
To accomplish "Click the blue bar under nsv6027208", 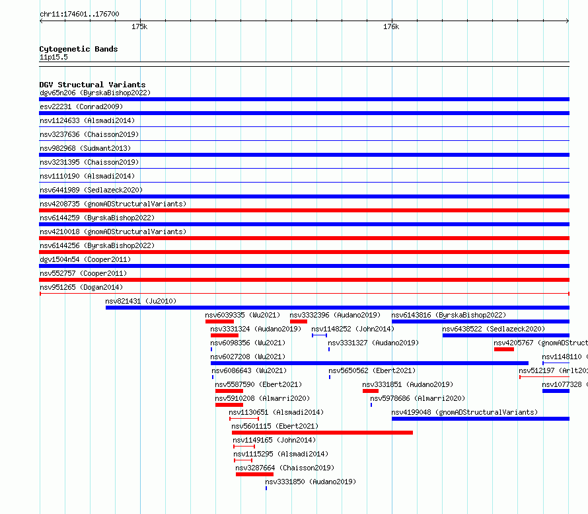I will pyautogui.click(x=370, y=363).
